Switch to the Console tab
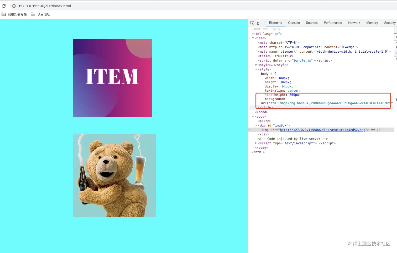The width and height of the screenshot is (397, 253). click(294, 23)
